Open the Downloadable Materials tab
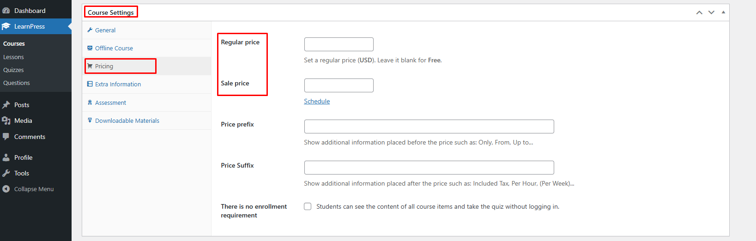The width and height of the screenshot is (756, 241). click(x=127, y=120)
